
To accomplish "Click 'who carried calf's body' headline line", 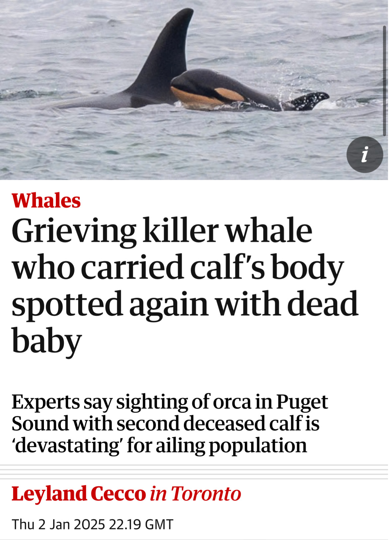I will pos(178,267).
